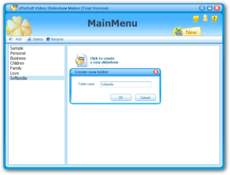Image resolution: width=230 pixels, height=175 pixels.
Task: Open the New slideshow tab
Action: (x=187, y=31)
